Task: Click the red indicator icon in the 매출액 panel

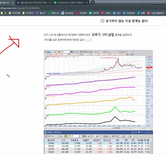Action: (x=46, y=79)
